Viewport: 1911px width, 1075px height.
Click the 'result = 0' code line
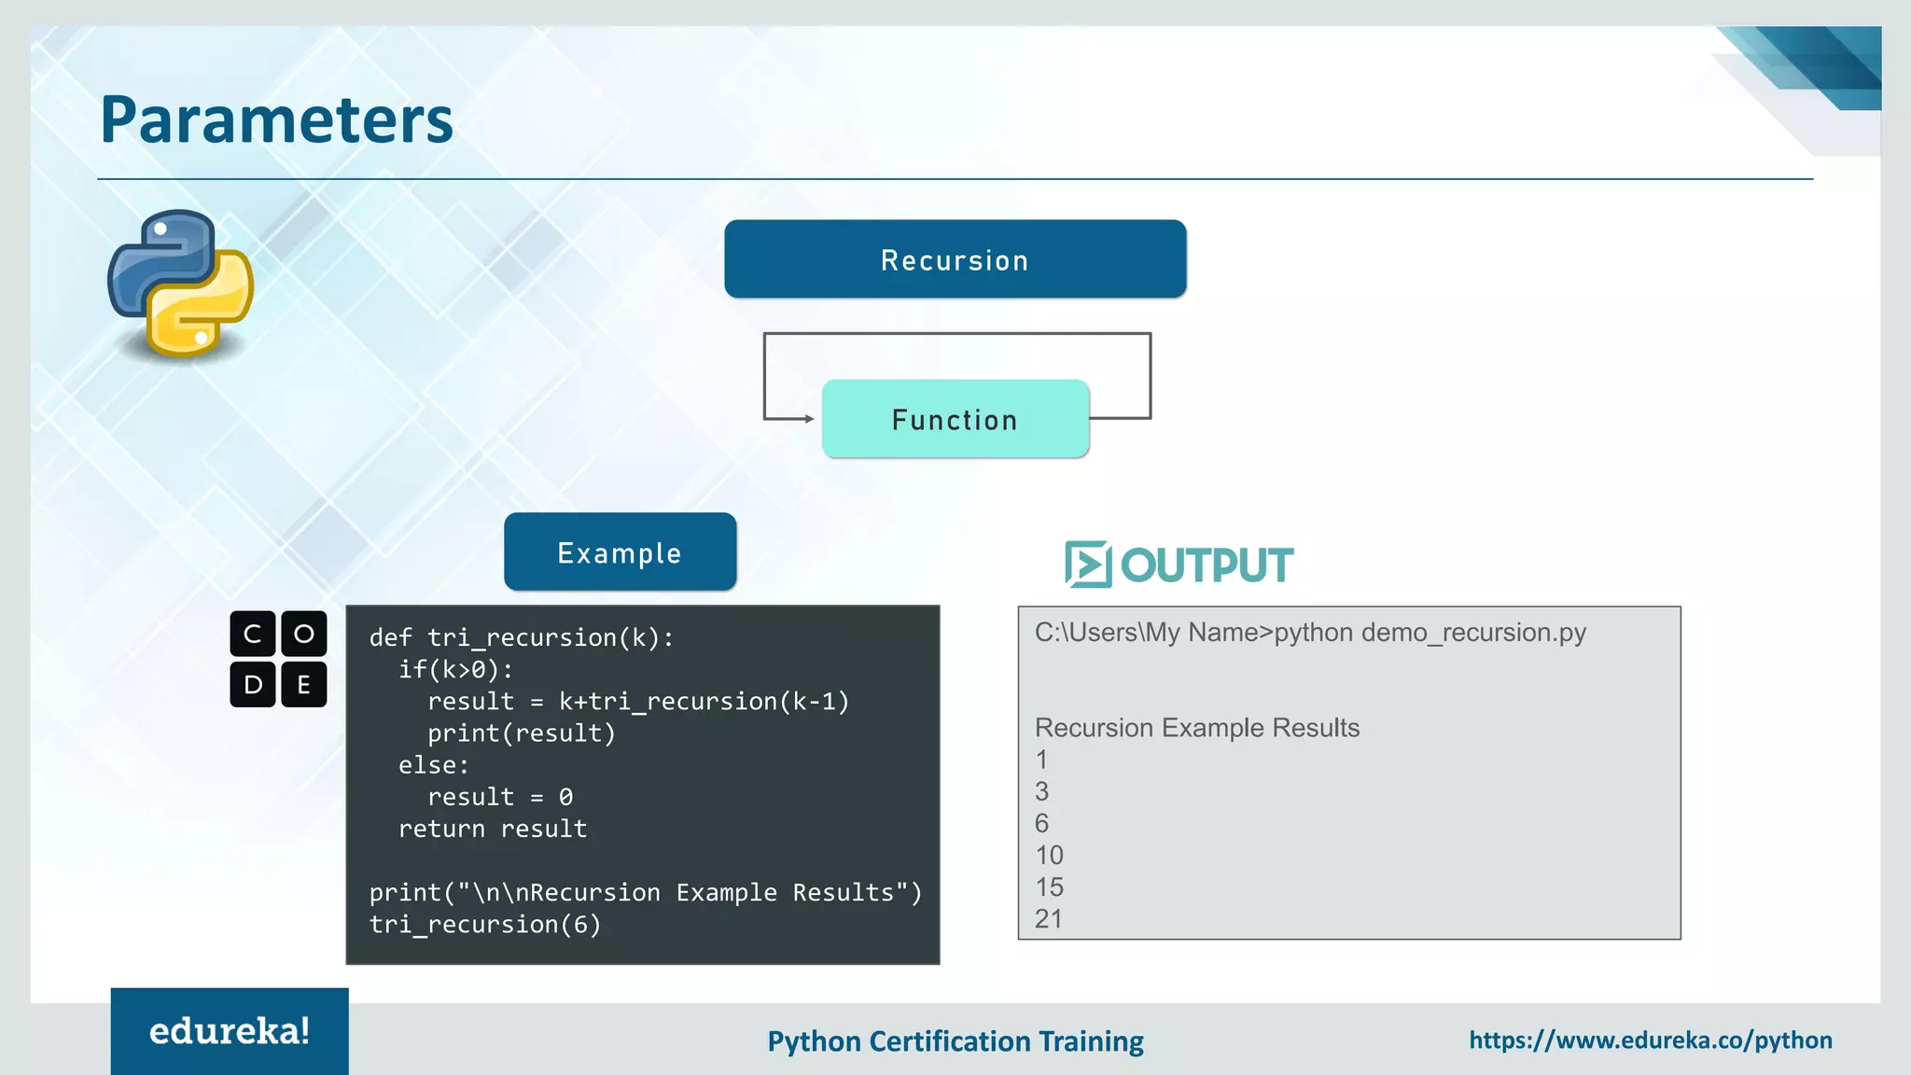(x=500, y=797)
